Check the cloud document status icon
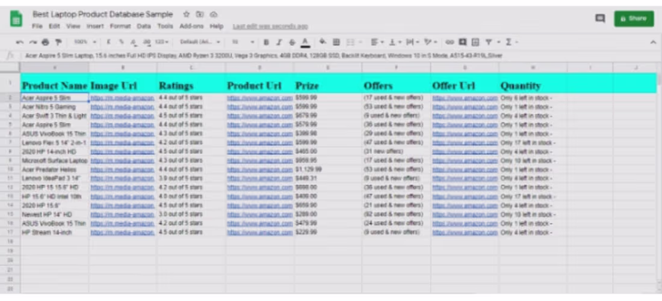The width and height of the screenshot is (662, 301). [x=214, y=14]
